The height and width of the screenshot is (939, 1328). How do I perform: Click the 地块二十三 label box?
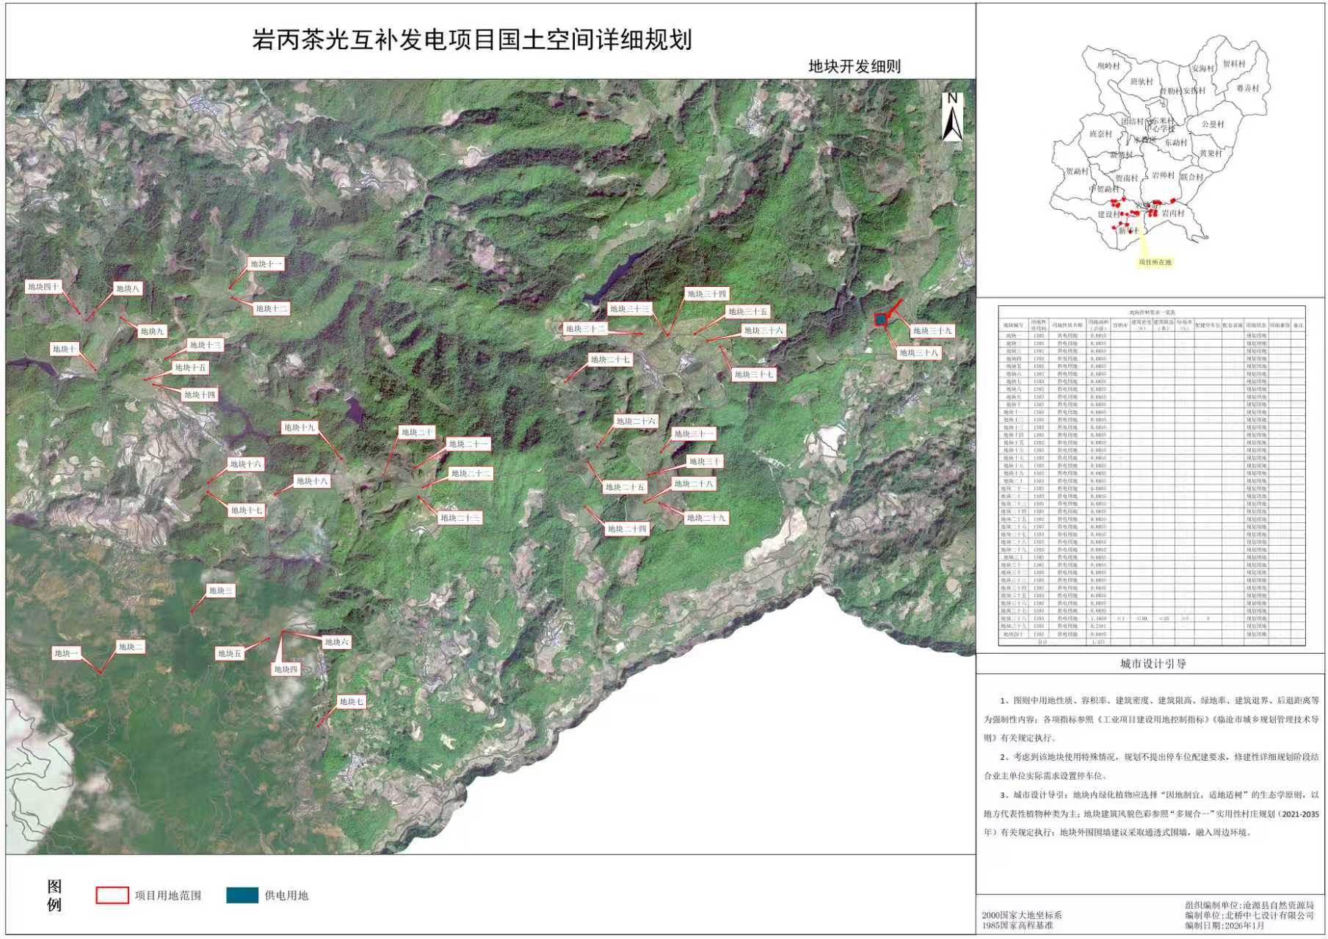(x=460, y=518)
